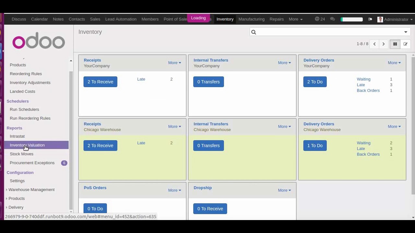Open More menu on Receipts YourCompany card
Image resolution: width=415 pixels, height=233 pixels.
(174, 63)
